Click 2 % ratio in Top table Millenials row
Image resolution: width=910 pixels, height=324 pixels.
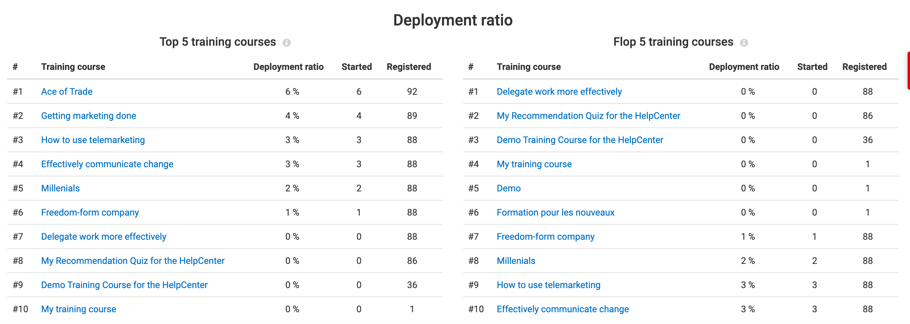coord(292,188)
